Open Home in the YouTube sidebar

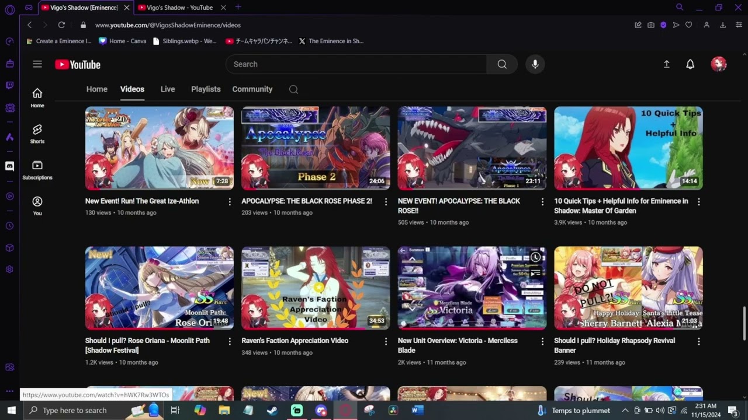(37, 98)
